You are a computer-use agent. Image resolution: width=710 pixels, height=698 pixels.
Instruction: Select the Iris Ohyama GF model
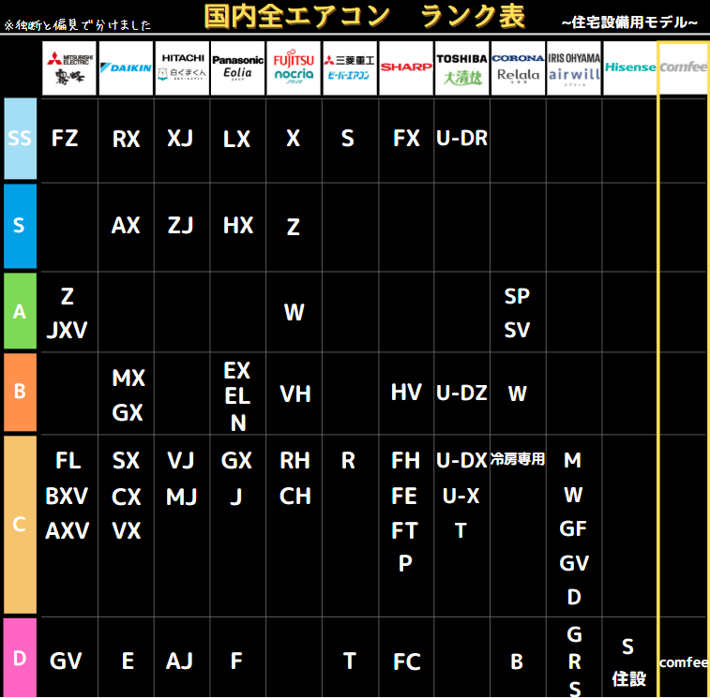point(573,528)
